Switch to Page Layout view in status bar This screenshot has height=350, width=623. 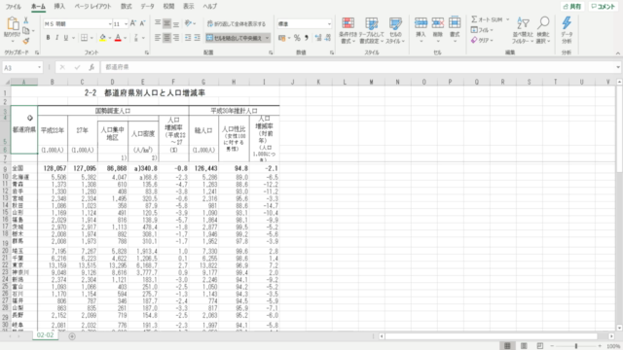pyautogui.click(x=524, y=346)
